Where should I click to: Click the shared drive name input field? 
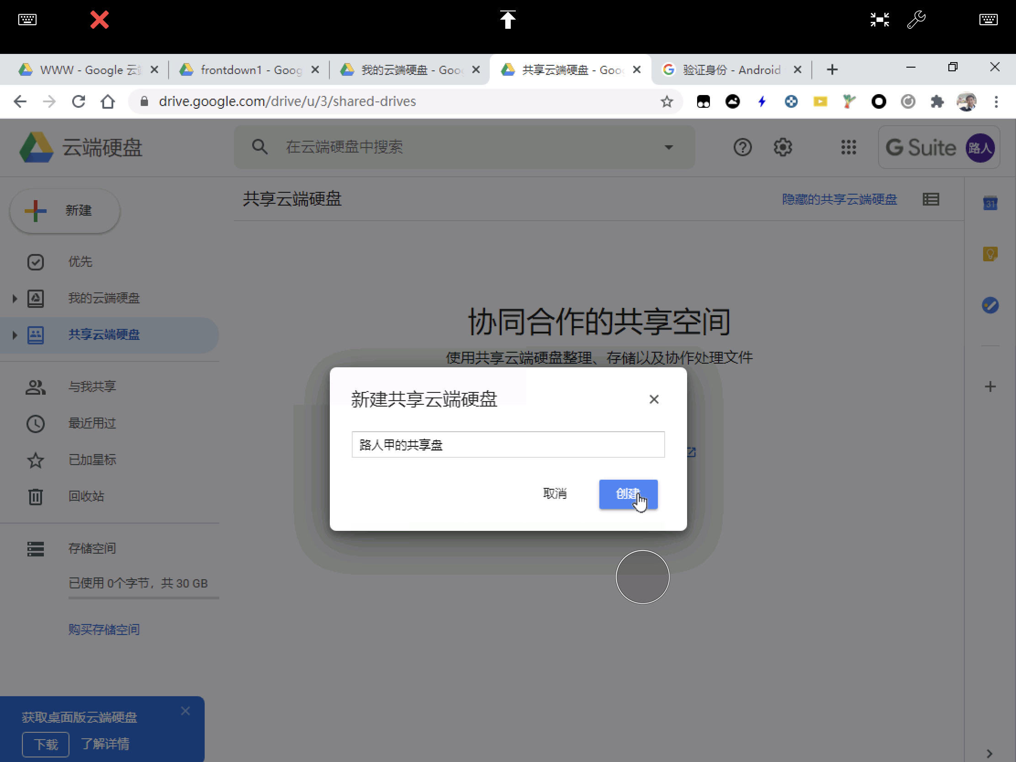pyautogui.click(x=508, y=444)
